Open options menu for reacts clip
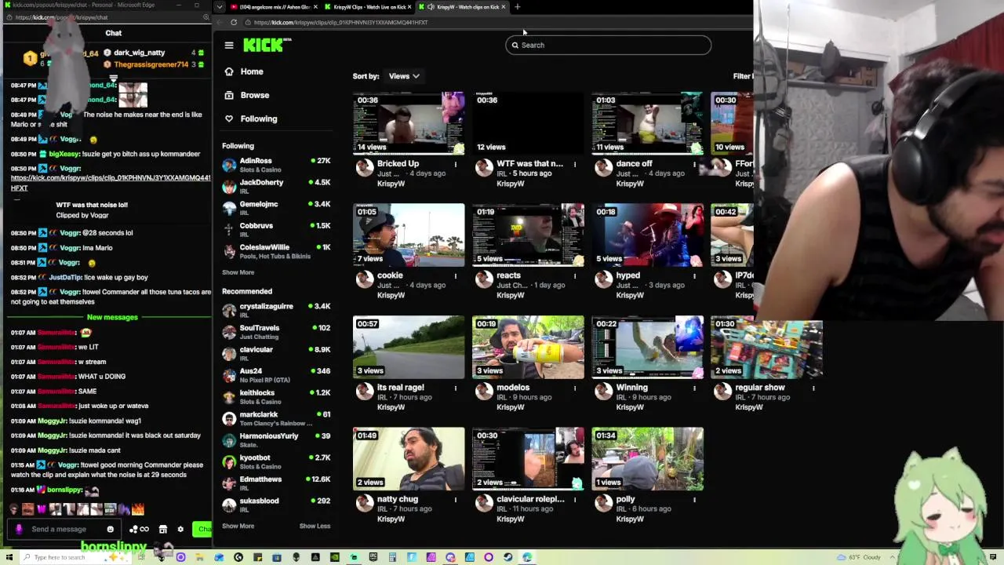Screen dimensions: 1004x565 [575, 276]
